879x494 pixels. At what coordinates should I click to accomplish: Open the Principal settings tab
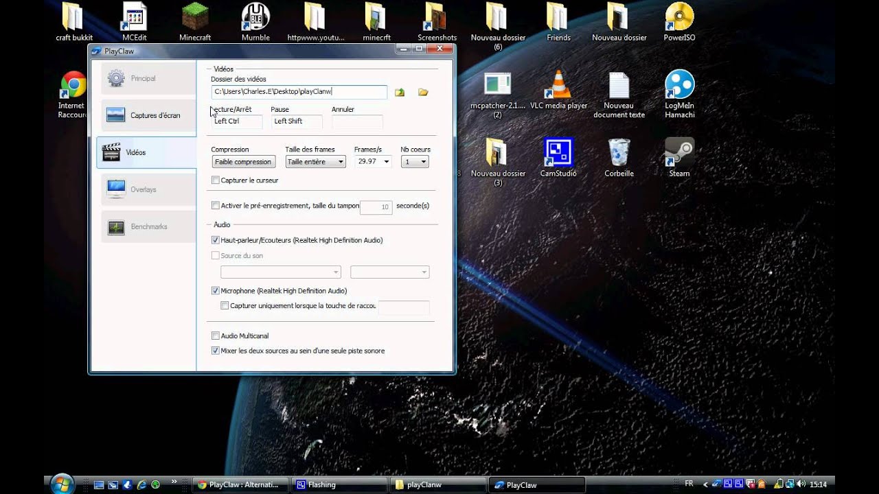pyautogui.click(x=148, y=78)
